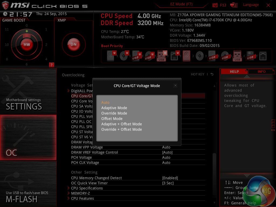Viewport: 276px width, 207px height.
Task: Select UEFI USB key boot device icon
Action: (x=162, y=56)
